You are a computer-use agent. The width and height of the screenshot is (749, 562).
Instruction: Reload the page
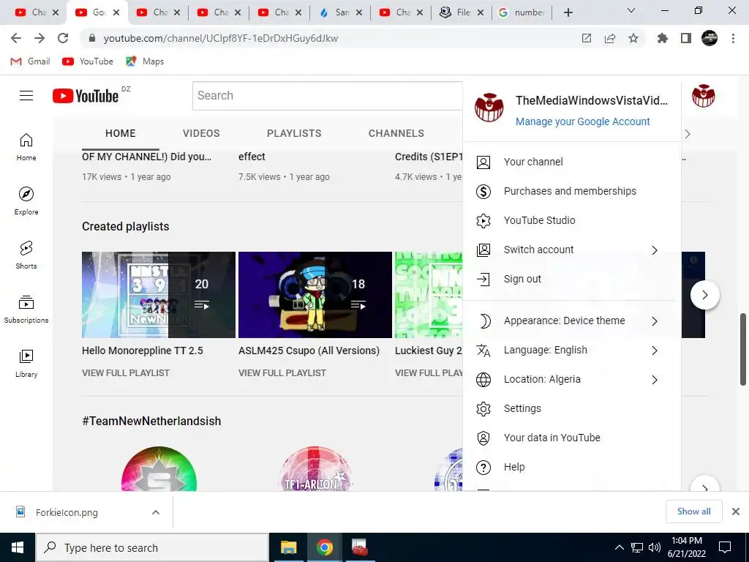point(63,38)
